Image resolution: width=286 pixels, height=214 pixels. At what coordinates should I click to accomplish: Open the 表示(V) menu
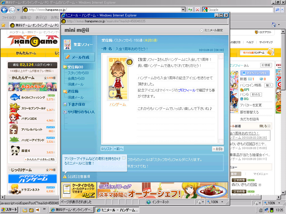[41, 18]
